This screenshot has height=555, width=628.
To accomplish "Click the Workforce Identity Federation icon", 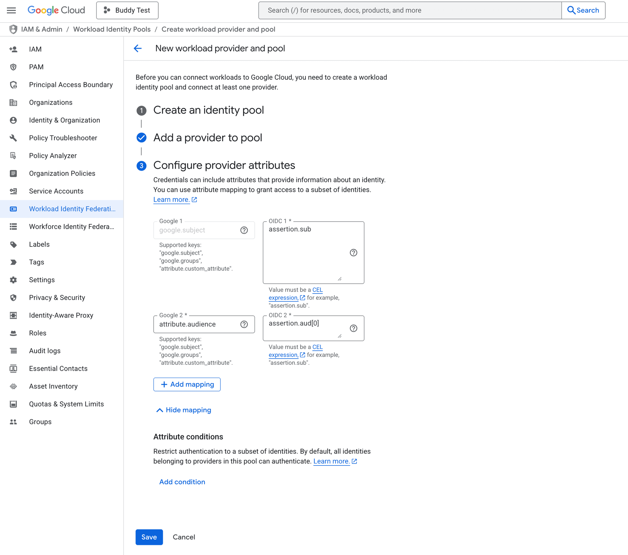I will click(13, 227).
